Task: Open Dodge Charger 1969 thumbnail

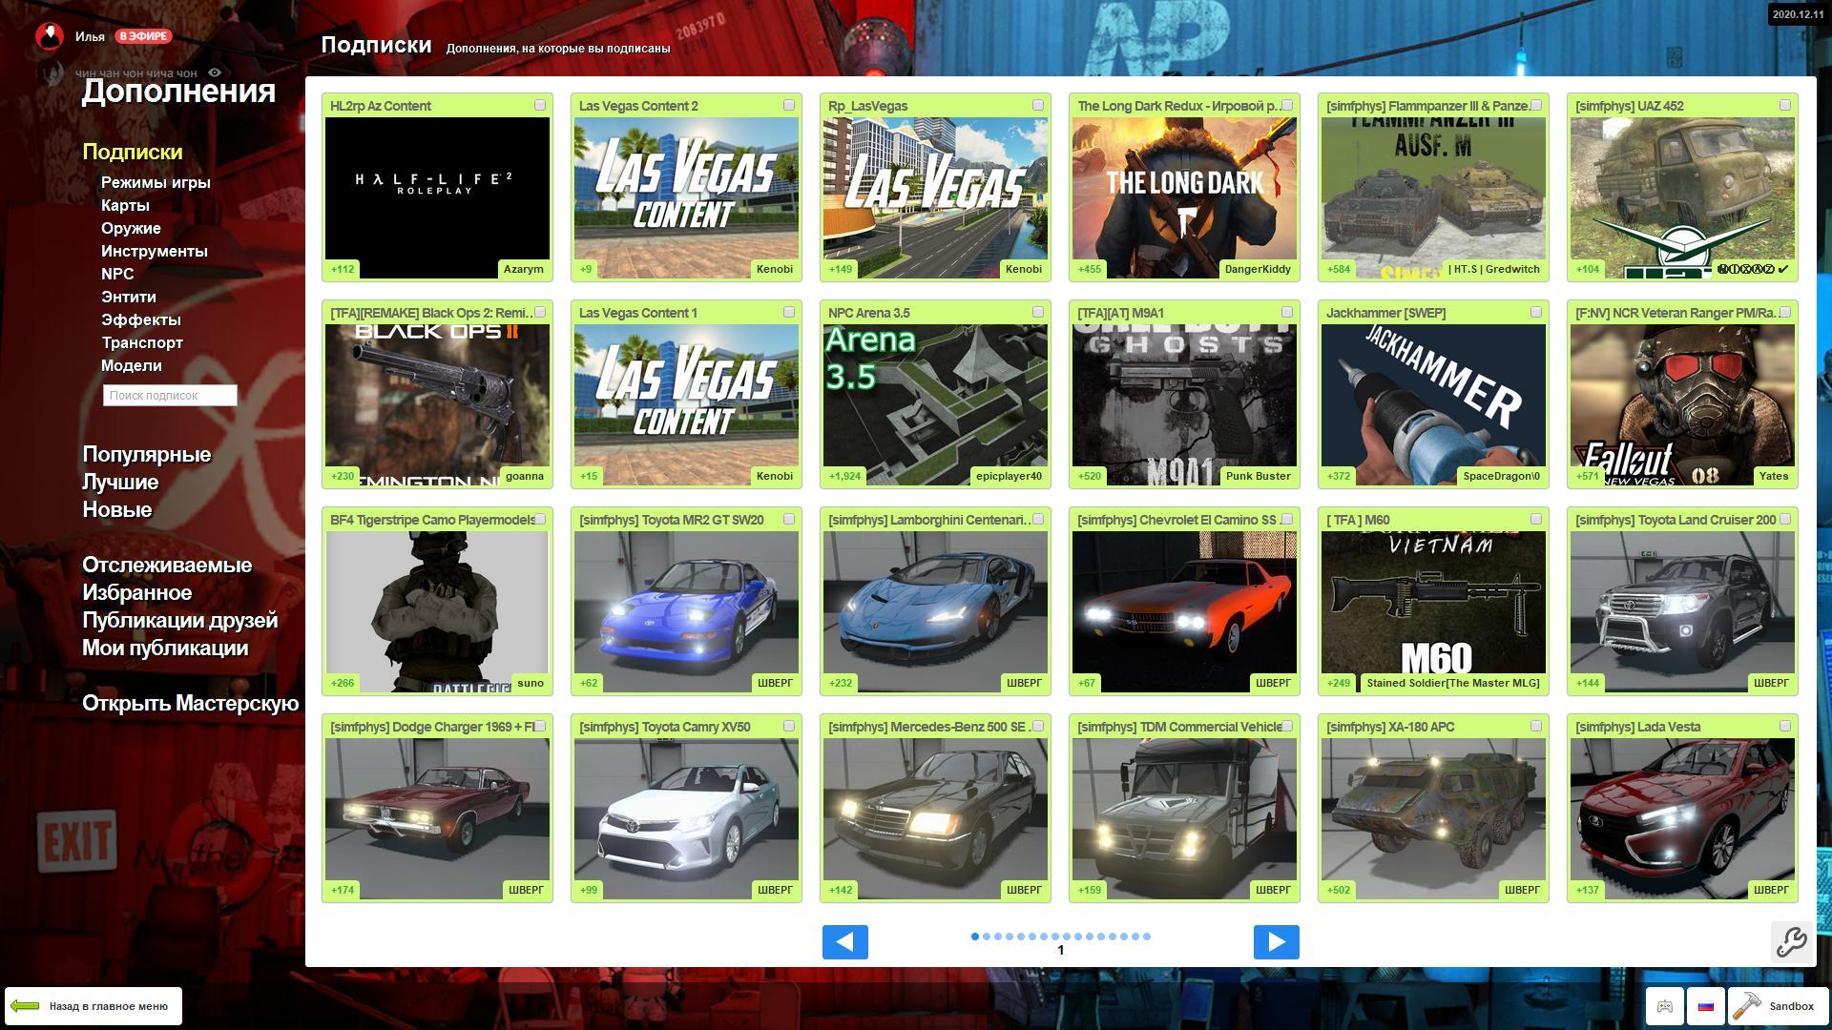Action: coord(437,818)
